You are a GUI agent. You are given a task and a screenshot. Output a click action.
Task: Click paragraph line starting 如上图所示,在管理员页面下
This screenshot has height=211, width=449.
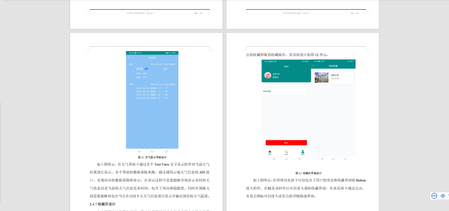(310, 180)
